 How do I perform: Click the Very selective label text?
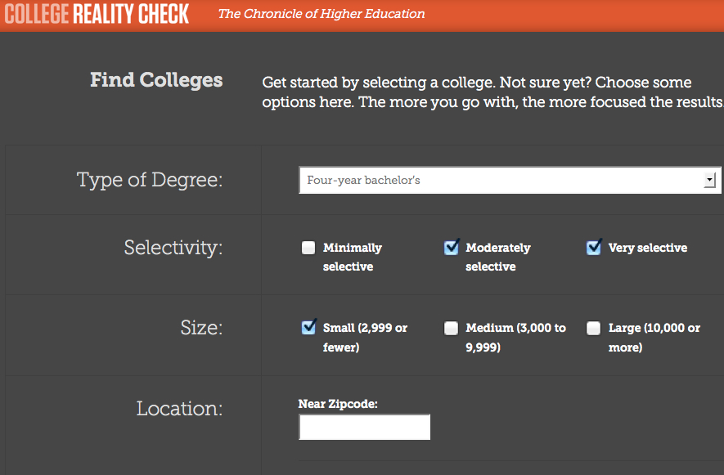648,248
